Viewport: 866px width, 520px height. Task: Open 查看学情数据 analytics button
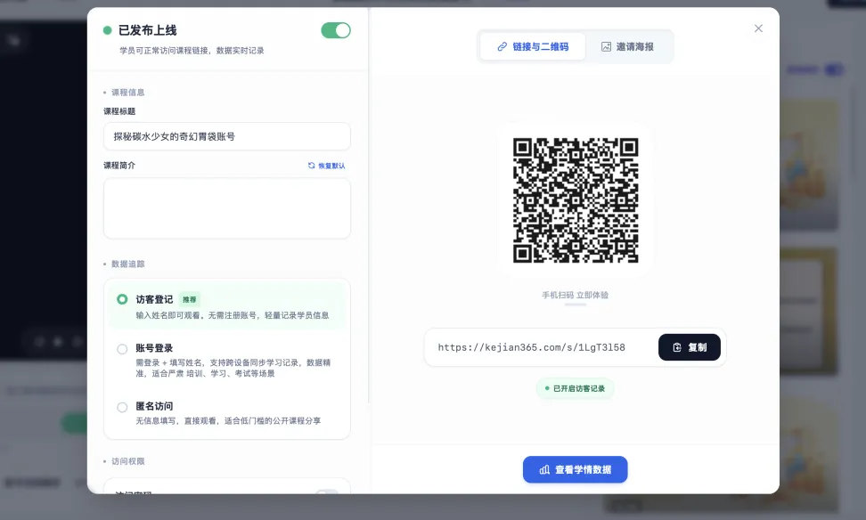[575, 470]
